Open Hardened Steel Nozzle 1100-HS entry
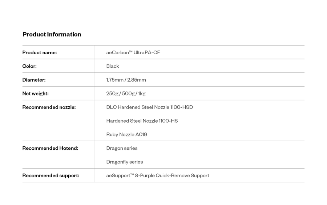 click(142, 121)
